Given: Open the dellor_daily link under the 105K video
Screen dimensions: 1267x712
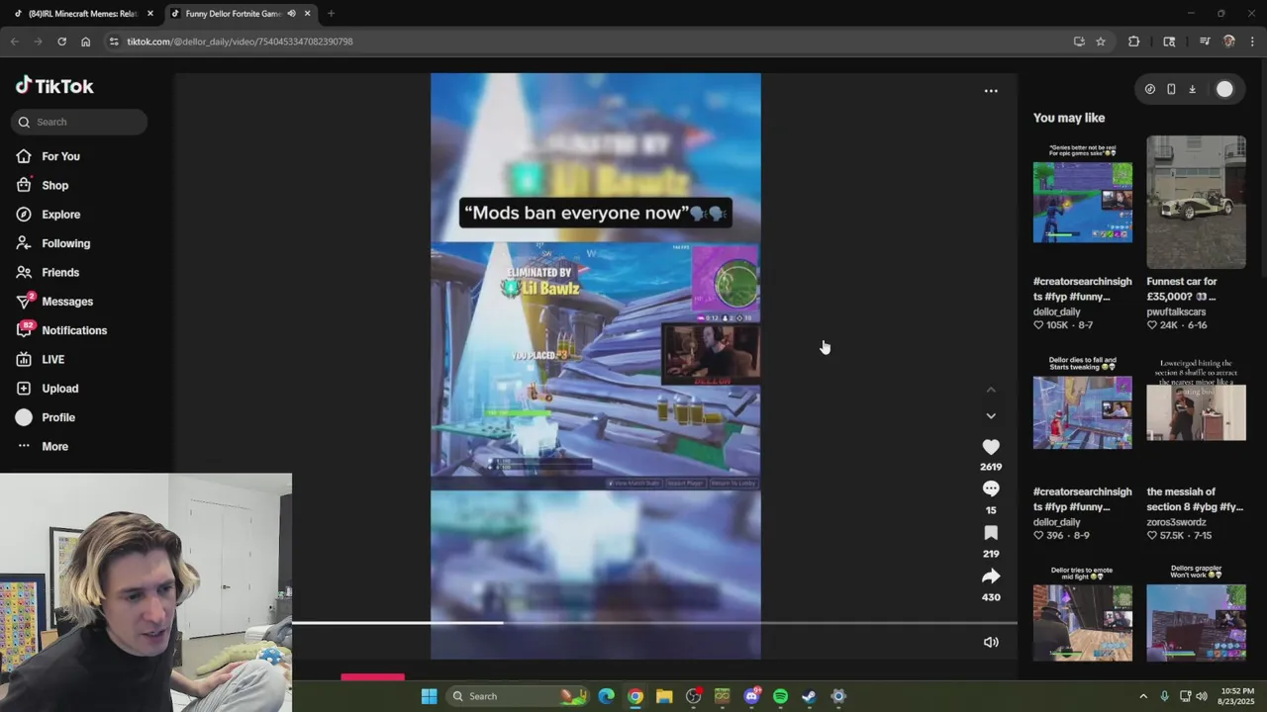Looking at the screenshot, I should coord(1057,311).
